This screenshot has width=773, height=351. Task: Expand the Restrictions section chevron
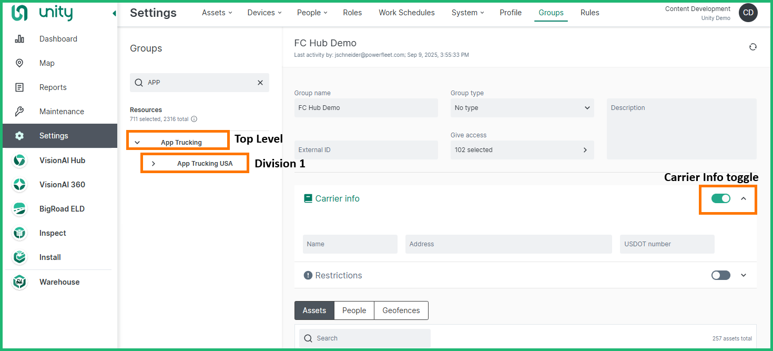point(743,275)
